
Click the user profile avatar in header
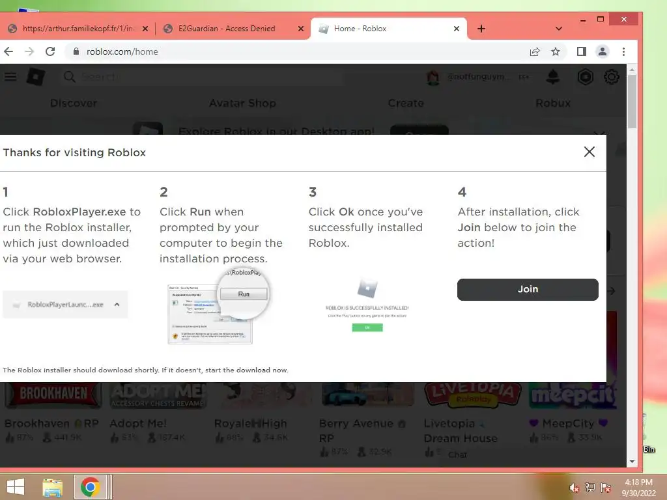pyautogui.click(x=433, y=77)
